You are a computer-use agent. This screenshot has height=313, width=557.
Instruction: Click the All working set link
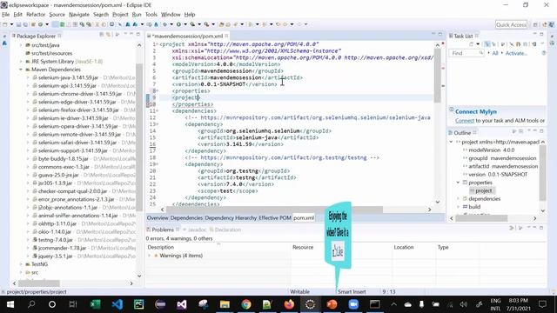click(495, 53)
